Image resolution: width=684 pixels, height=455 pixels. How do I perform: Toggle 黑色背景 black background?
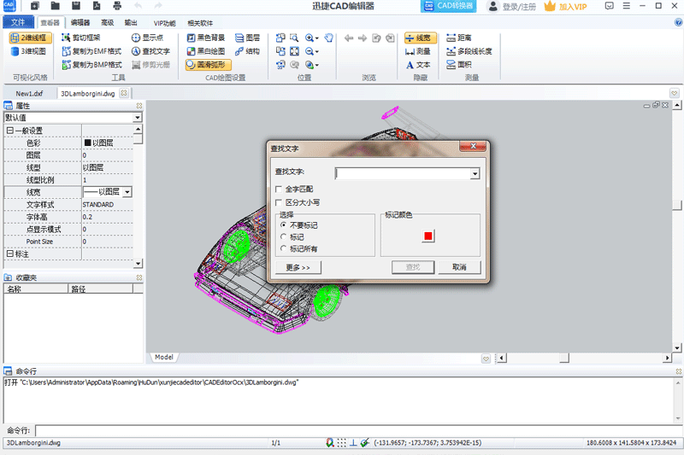coord(206,38)
